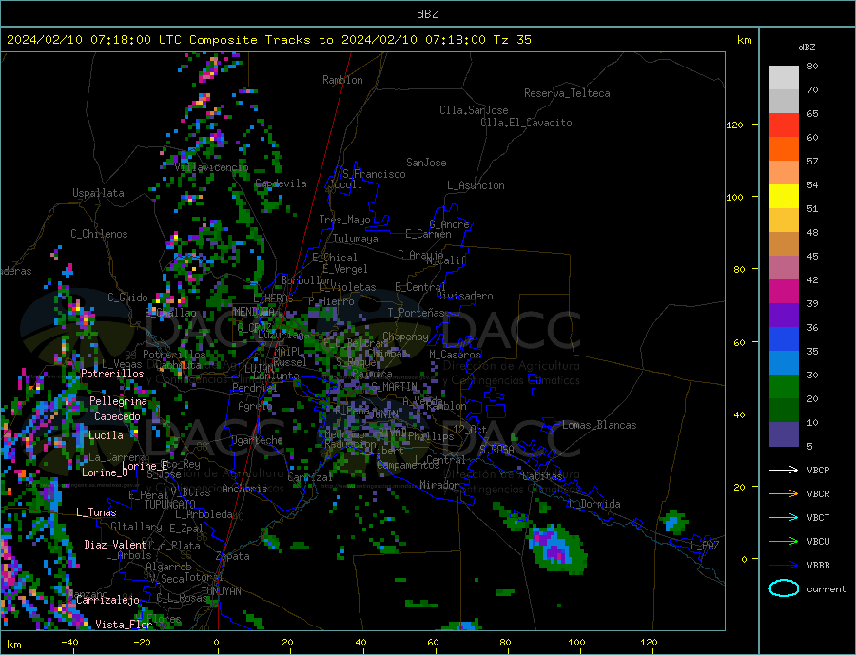
Task: Click the Lucila map label
Action: click(x=106, y=435)
